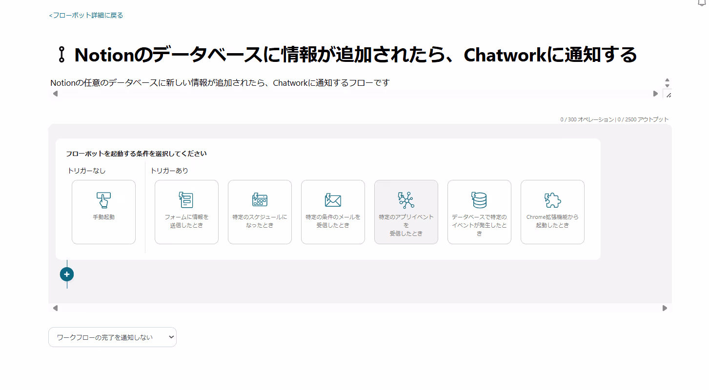This screenshot has height=390, width=709.
Task: Click description scrollbar up arrow
Action: 668,80
